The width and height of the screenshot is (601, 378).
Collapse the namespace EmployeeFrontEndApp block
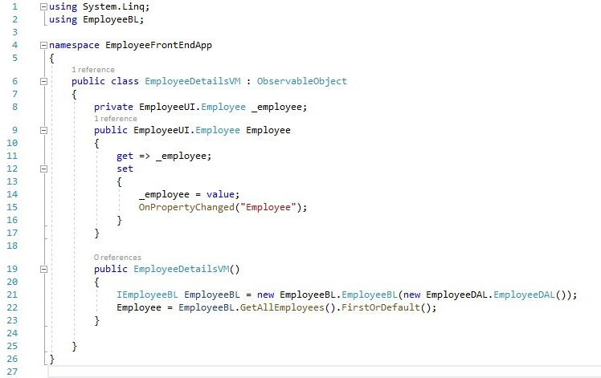click(43, 46)
